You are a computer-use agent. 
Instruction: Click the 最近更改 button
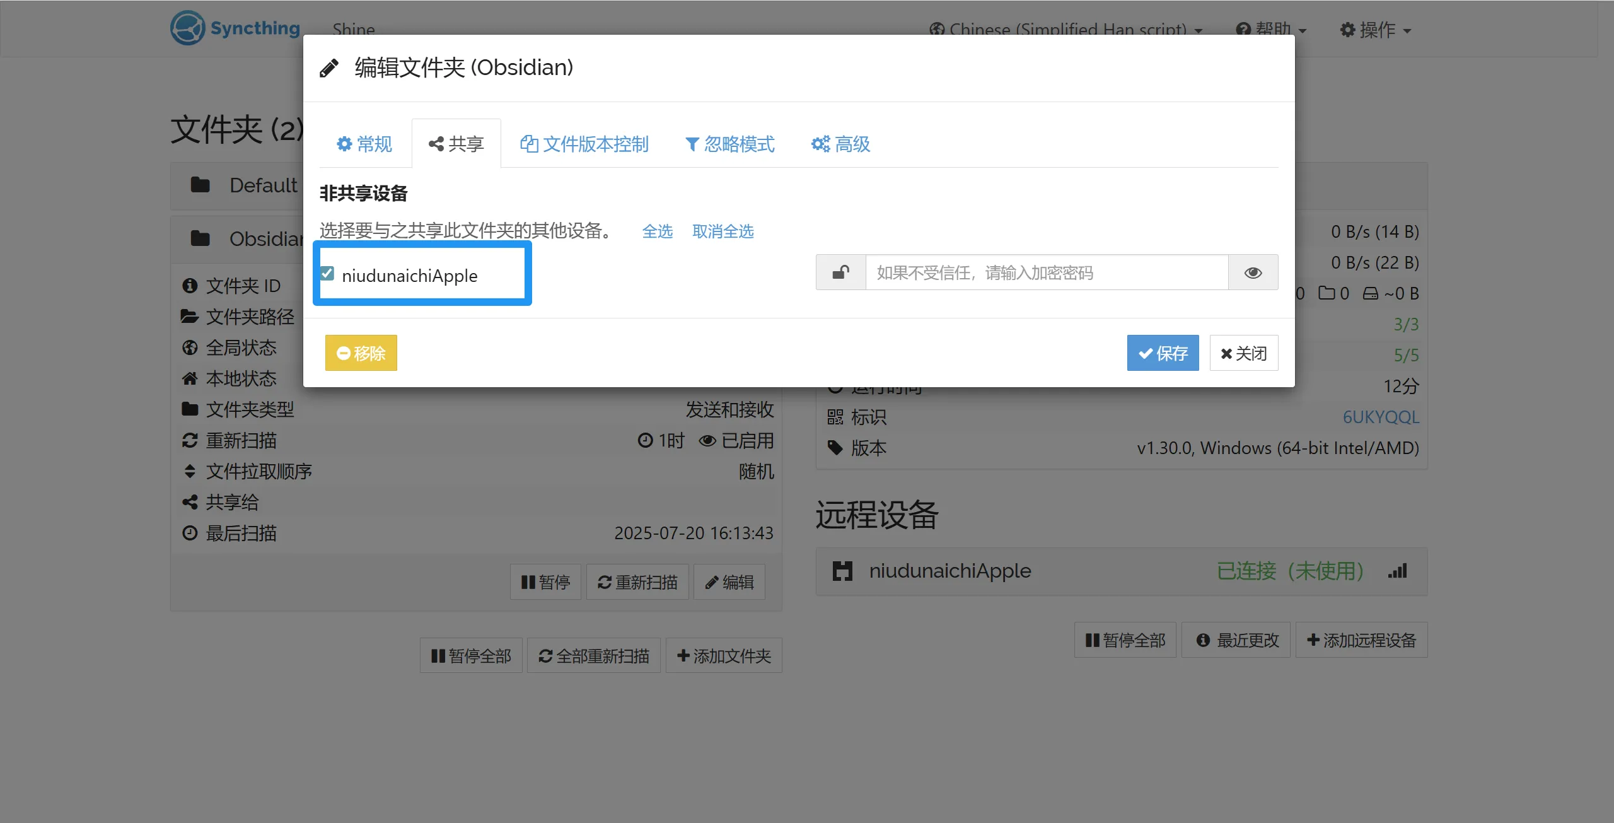point(1236,640)
